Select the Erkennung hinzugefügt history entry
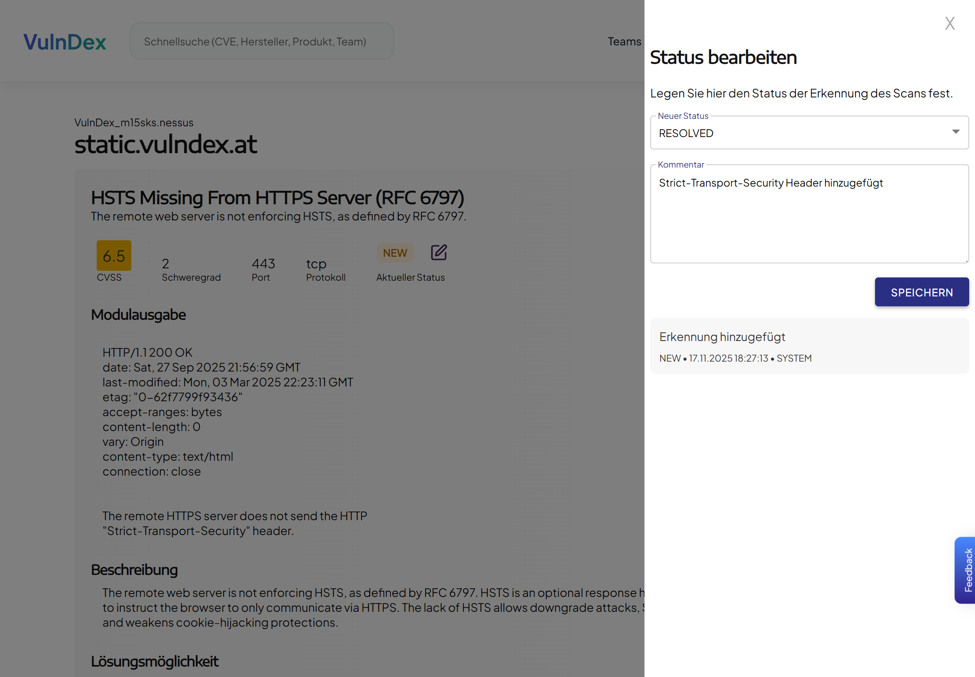The width and height of the screenshot is (975, 677). pos(722,337)
